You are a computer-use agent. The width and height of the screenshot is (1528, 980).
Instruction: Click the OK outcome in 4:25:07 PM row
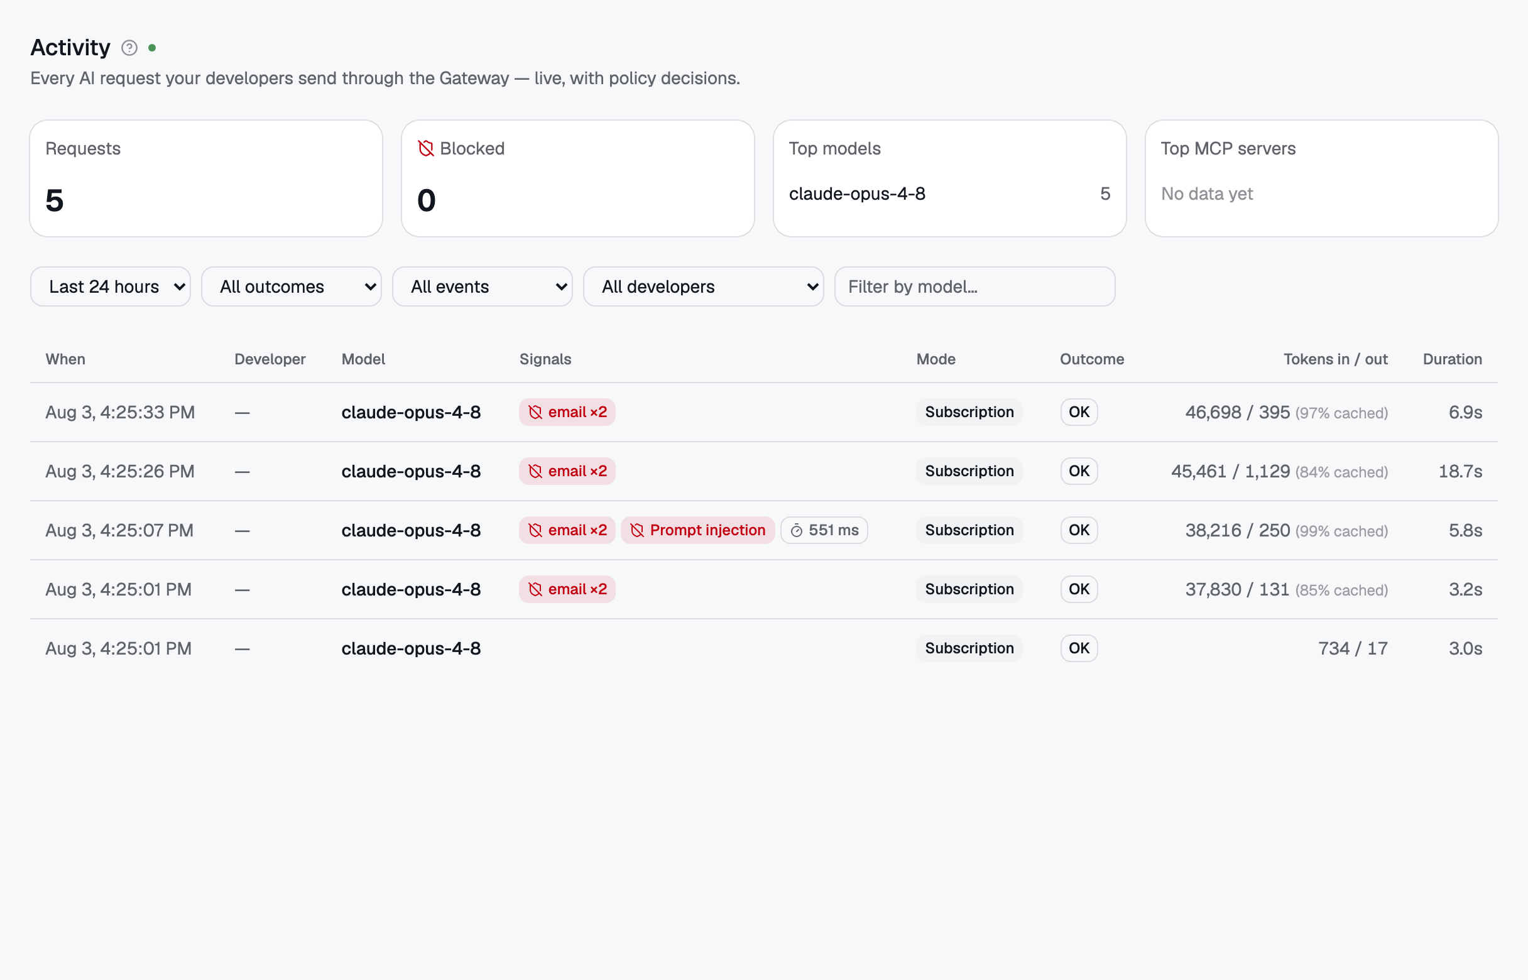tap(1079, 531)
